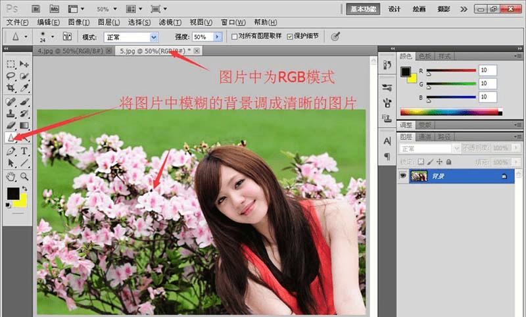Select the Move tool
The image size is (526, 317).
[x=24, y=64]
